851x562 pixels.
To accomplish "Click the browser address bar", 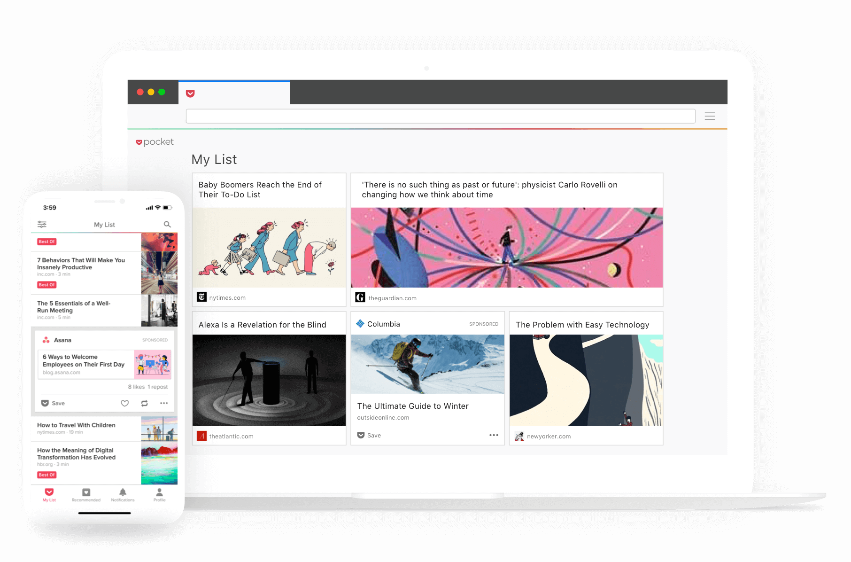I will tap(440, 116).
